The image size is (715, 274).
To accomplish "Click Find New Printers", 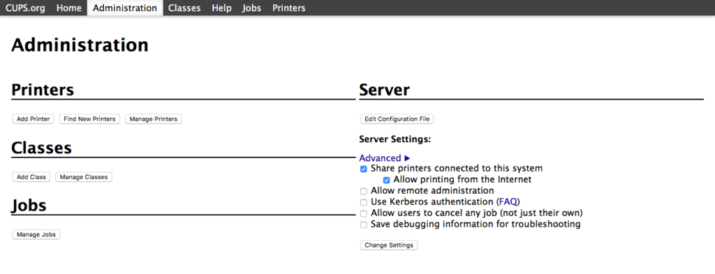I will coord(89,119).
